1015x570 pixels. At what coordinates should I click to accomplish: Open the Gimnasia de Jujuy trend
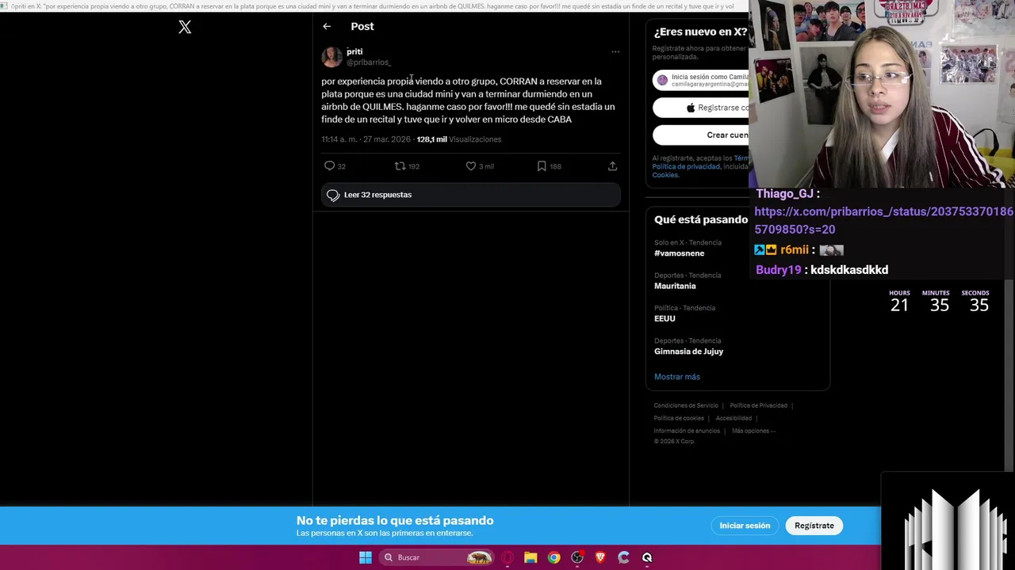[688, 351]
